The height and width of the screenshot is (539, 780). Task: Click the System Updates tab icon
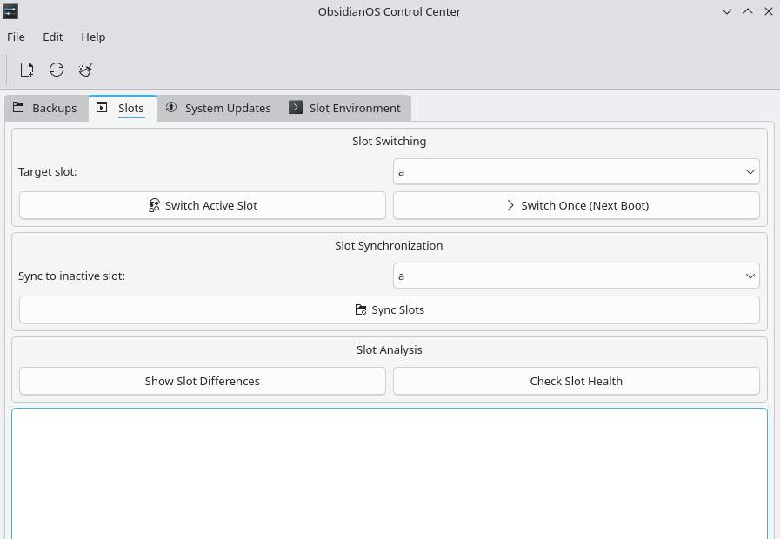coord(171,108)
